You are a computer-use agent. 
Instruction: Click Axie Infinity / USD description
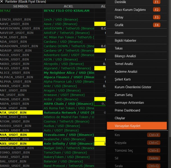pyautogui.click(x=69, y=144)
